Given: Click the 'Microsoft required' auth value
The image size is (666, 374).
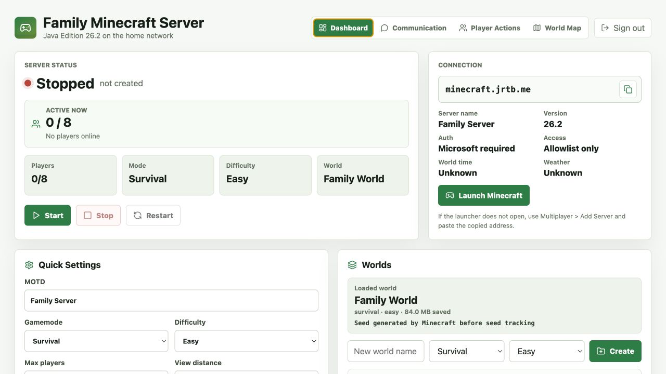Looking at the screenshot, I should pyautogui.click(x=477, y=149).
